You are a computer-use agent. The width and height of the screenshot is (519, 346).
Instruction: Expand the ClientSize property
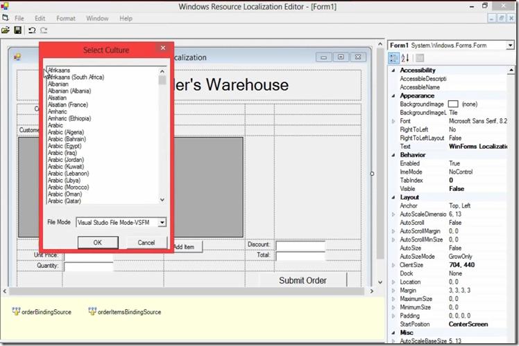coord(393,265)
